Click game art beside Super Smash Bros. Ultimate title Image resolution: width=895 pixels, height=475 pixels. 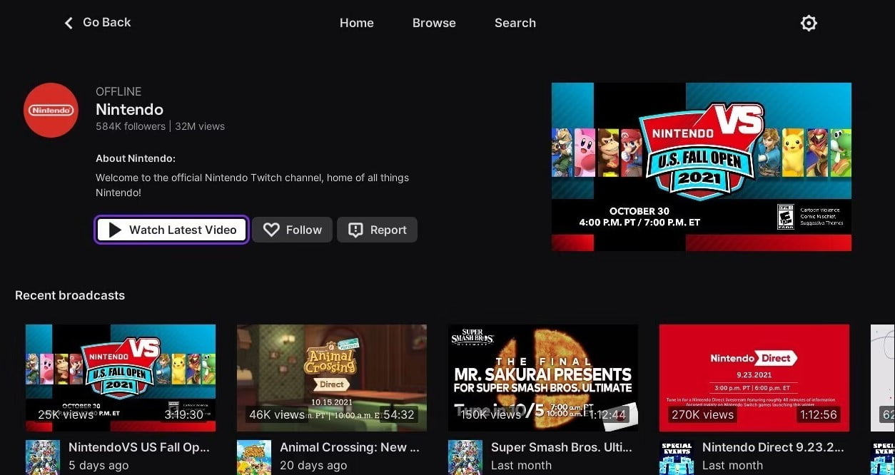pos(465,457)
